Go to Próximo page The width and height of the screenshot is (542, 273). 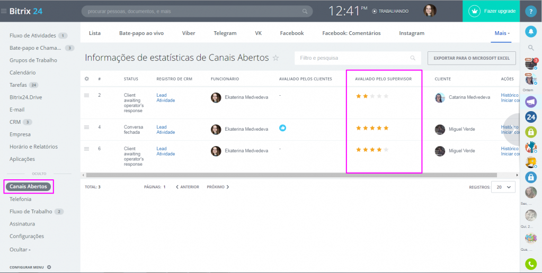[x=218, y=187]
